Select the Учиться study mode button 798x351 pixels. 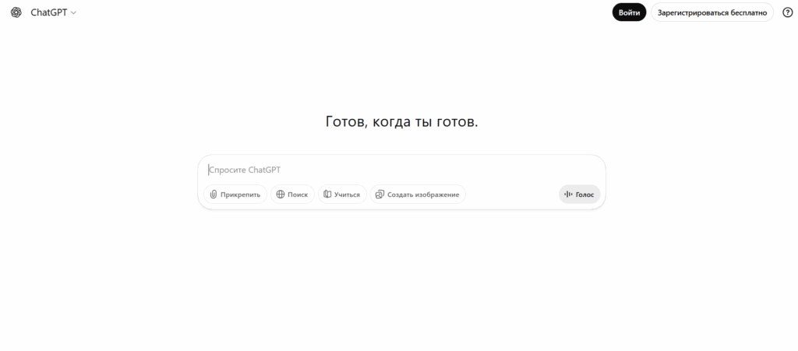[x=342, y=195]
